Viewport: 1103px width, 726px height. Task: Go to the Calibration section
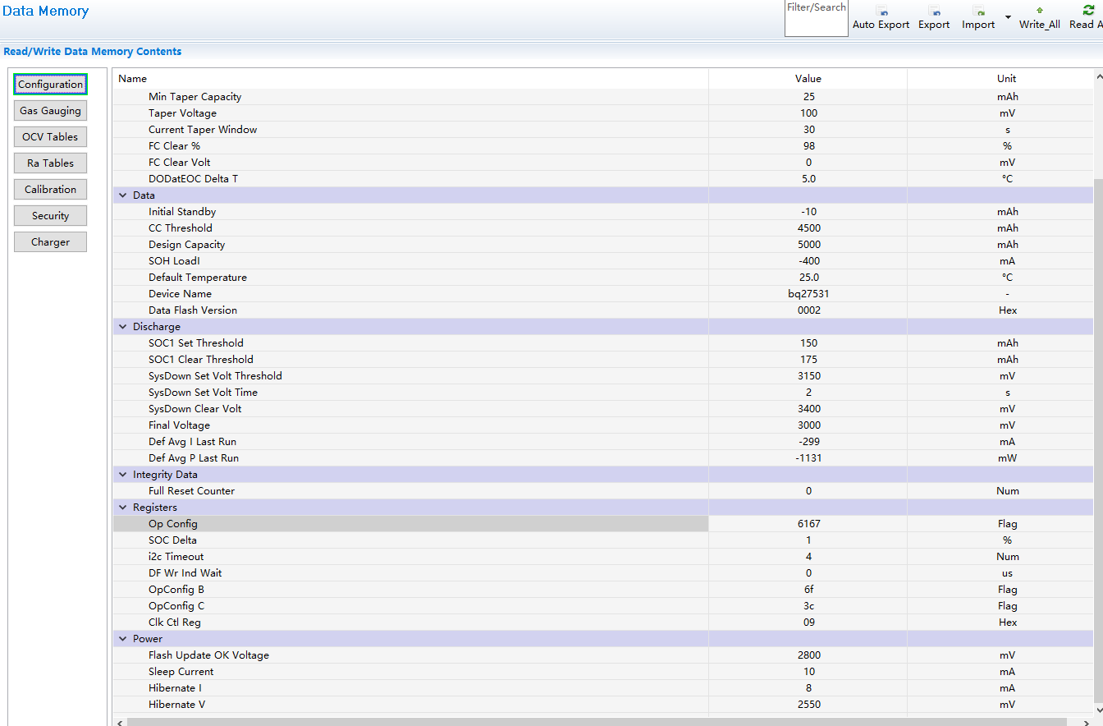(51, 190)
